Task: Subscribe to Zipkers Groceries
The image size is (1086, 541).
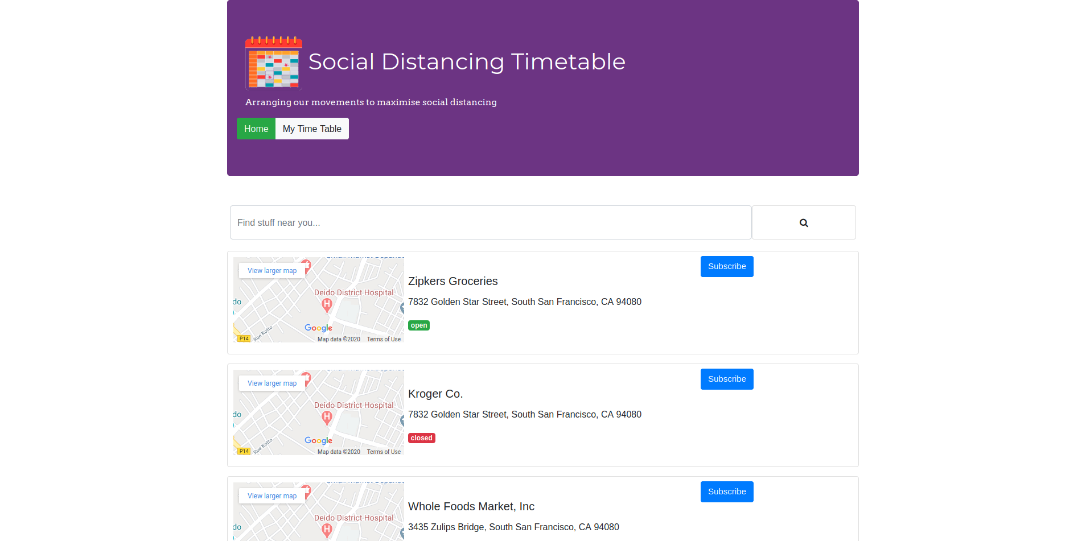Action: click(727, 266)
